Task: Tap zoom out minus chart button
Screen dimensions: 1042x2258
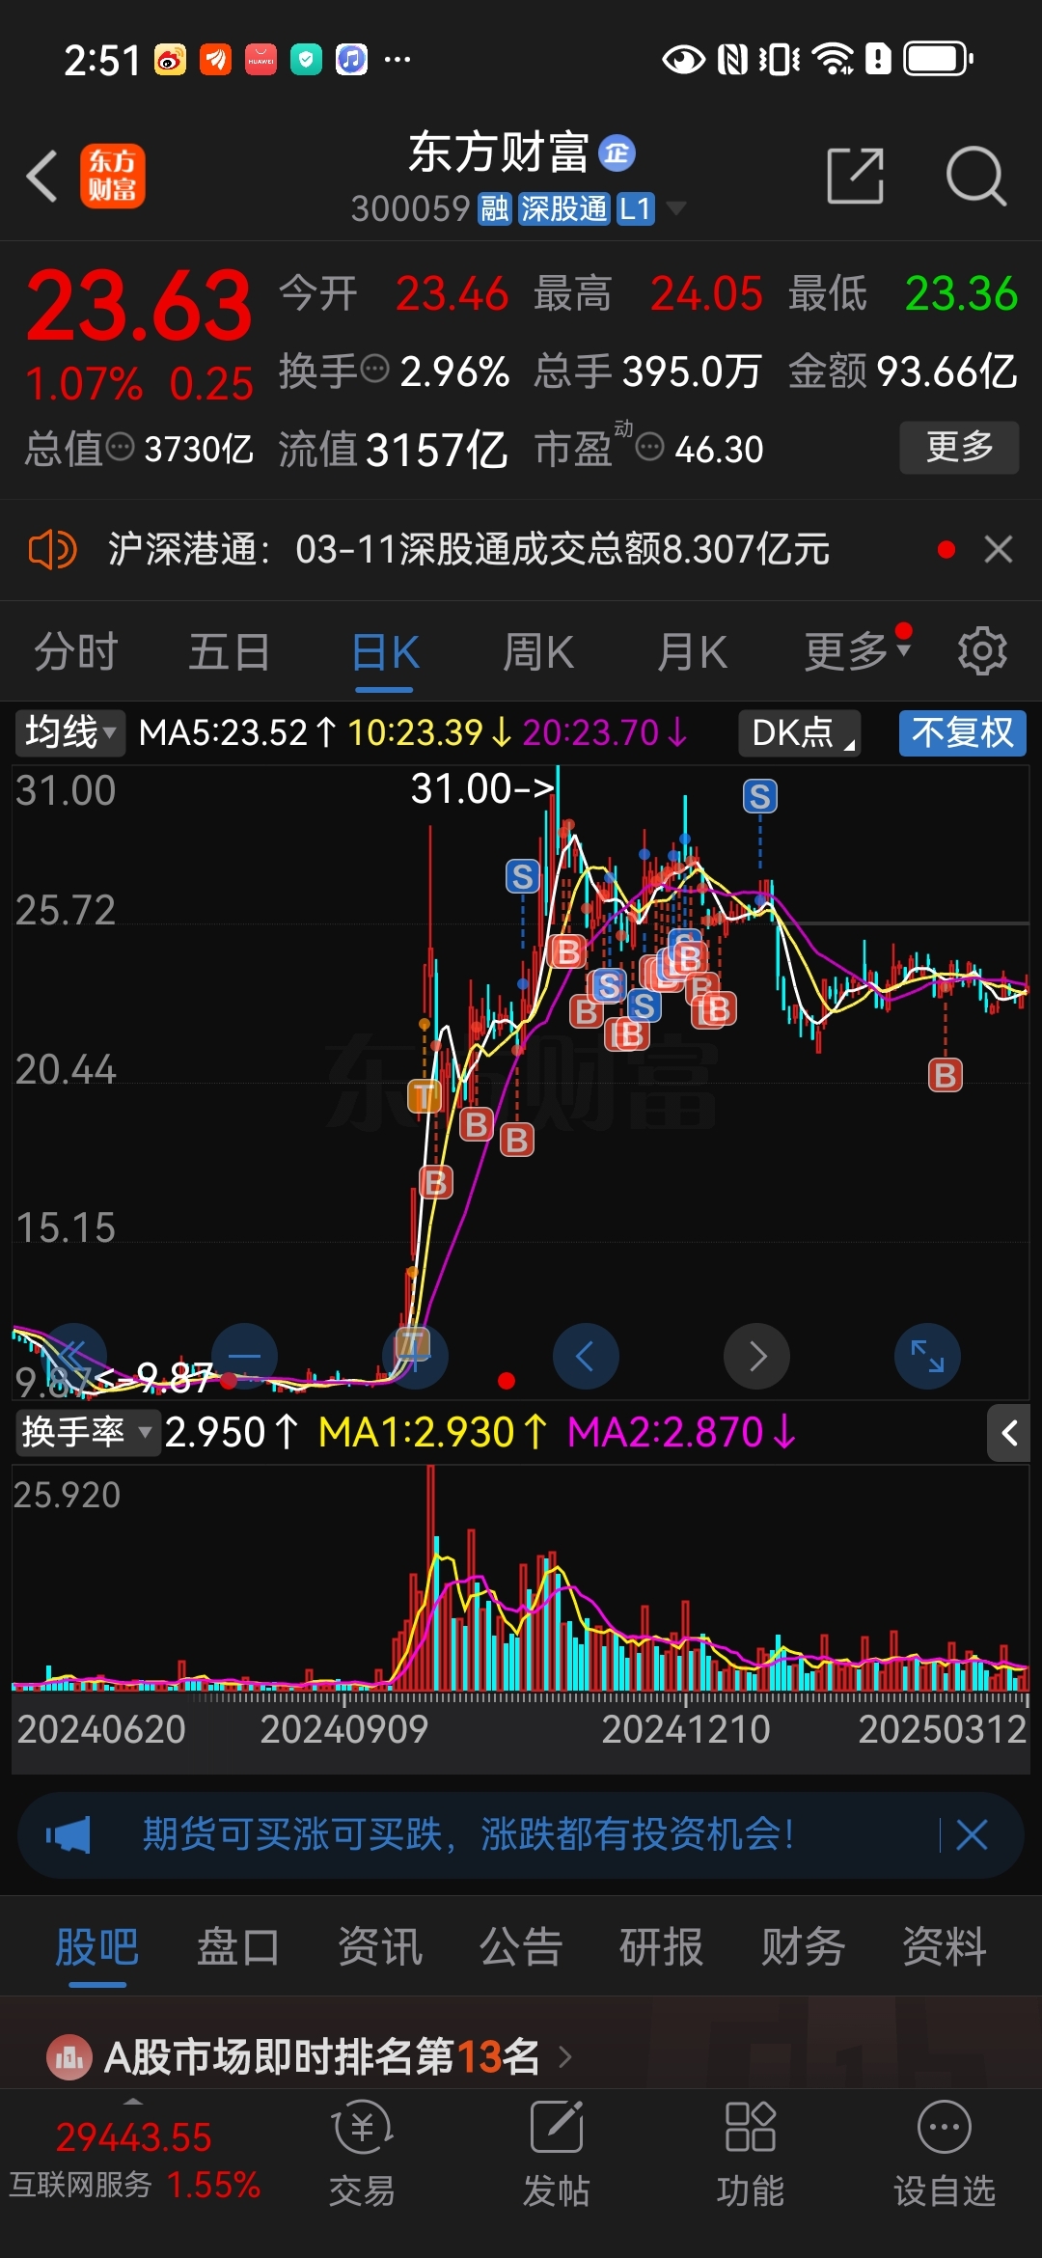Action: [244, 1356]
